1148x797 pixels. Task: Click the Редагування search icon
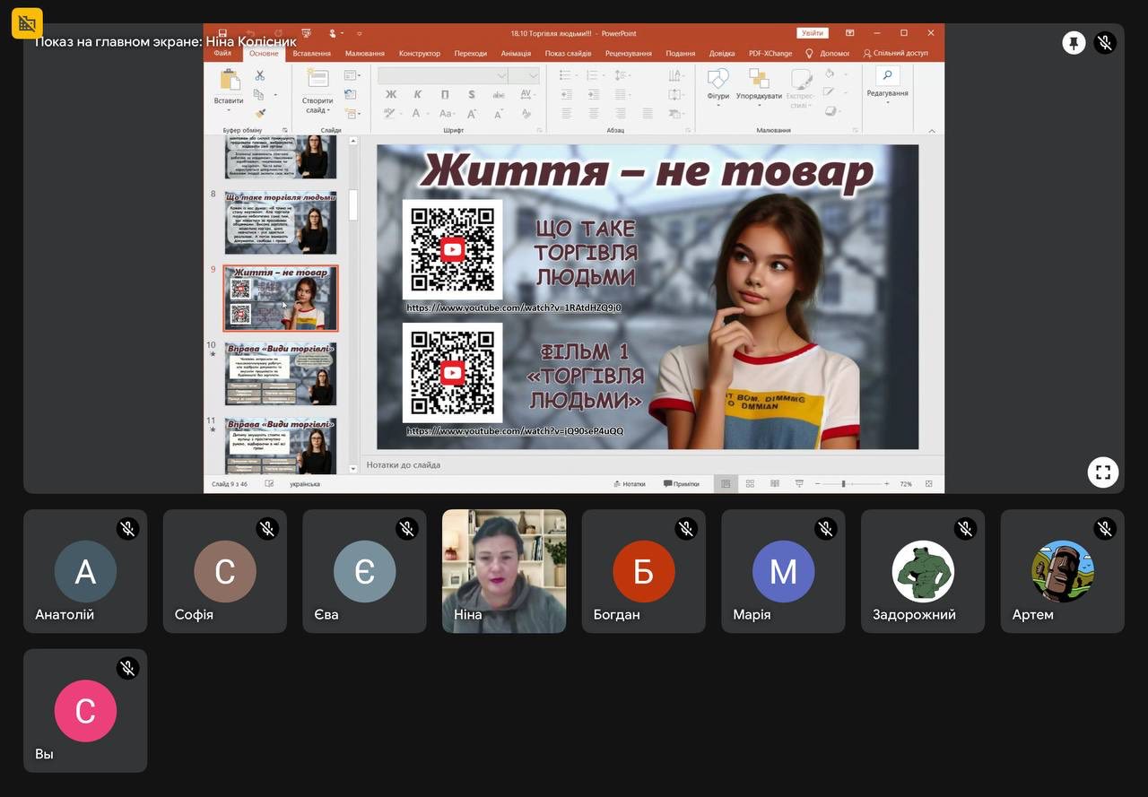[x=887, y=76]
